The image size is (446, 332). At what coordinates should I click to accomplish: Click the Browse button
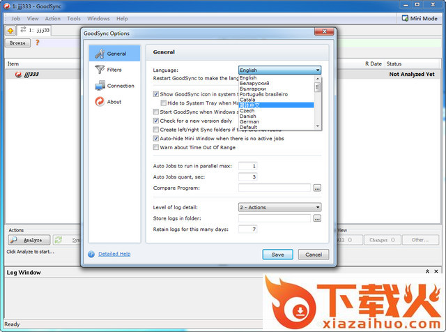click(x=17, y=43)
